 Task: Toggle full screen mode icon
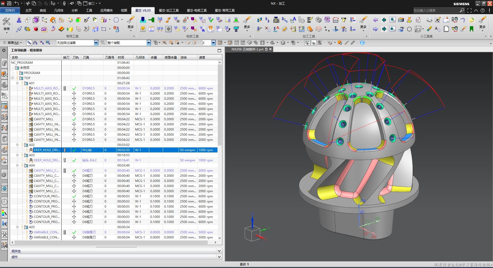click(469, 10)
